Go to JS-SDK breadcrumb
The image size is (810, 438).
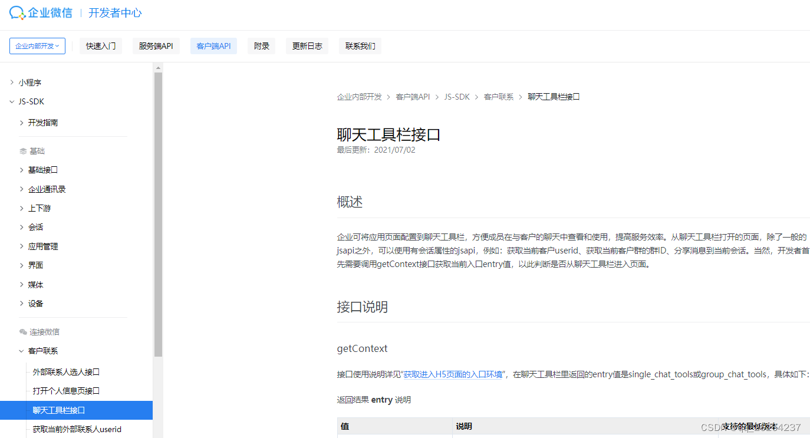457,97
